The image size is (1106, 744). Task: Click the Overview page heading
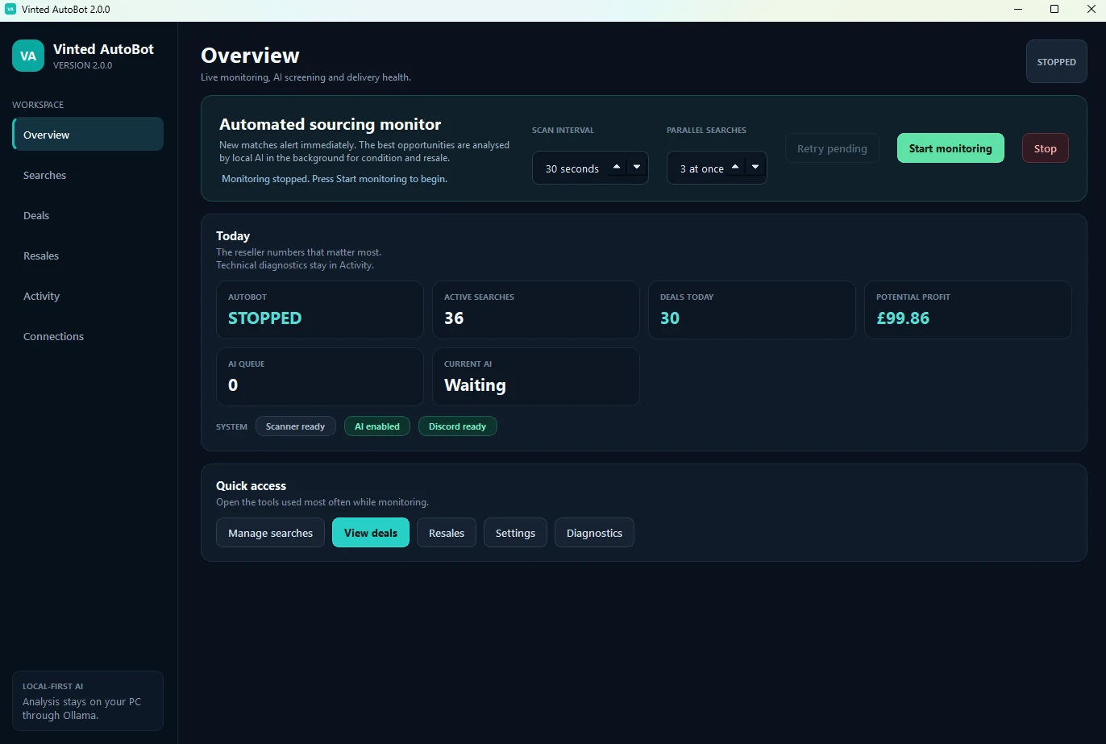250,56
